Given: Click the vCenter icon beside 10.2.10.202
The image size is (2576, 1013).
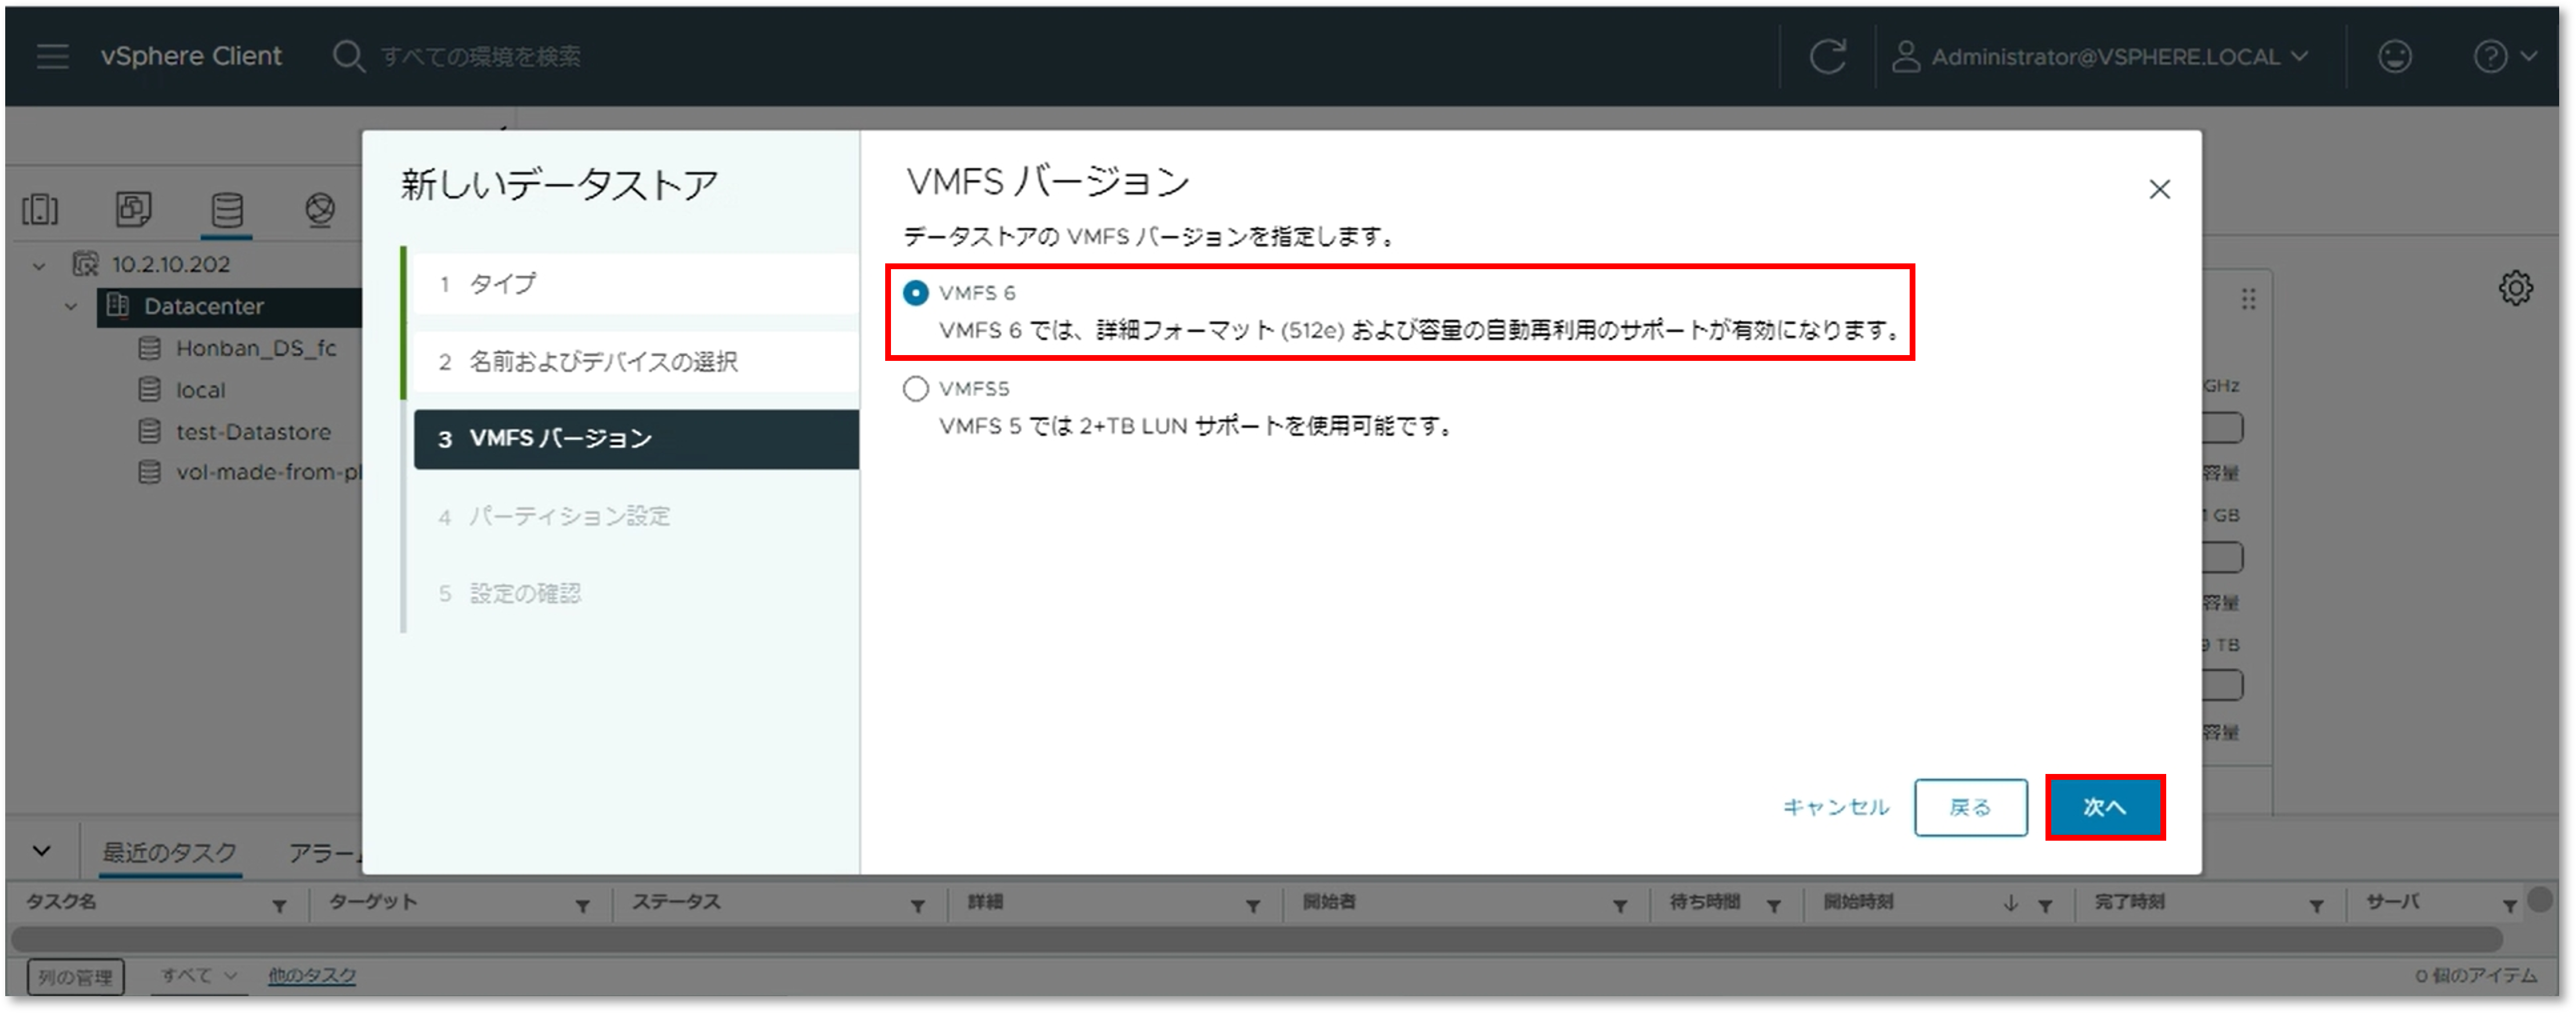Looking at the screenshot, I should pyautogui.click(x=86, y=264).
